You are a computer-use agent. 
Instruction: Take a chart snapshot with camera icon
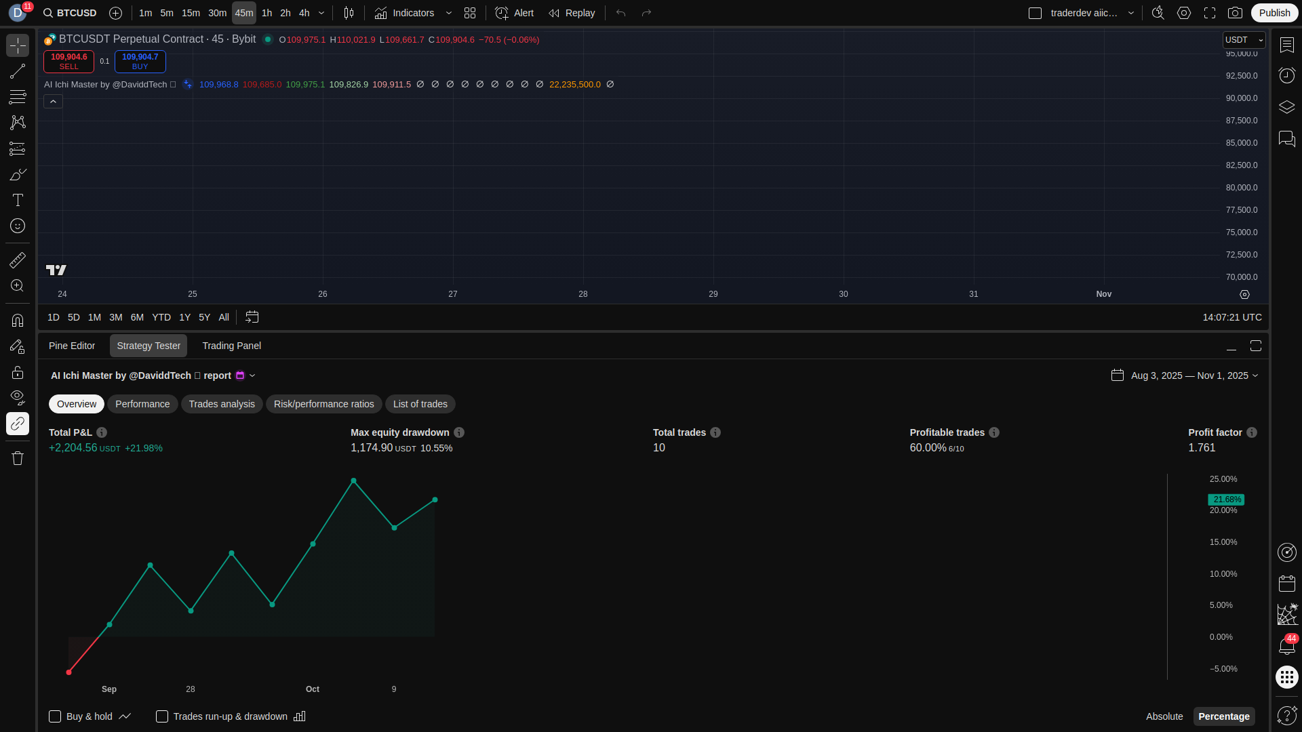tap(1235, 13)
